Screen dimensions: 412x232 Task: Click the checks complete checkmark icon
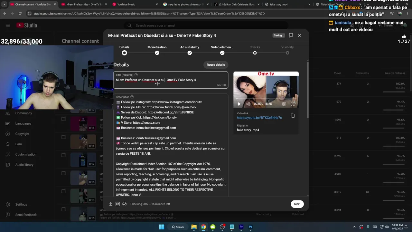[125, 204]
